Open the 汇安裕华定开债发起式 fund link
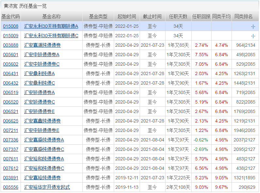Screen dimensions: 260x193 tap(47, 187)
